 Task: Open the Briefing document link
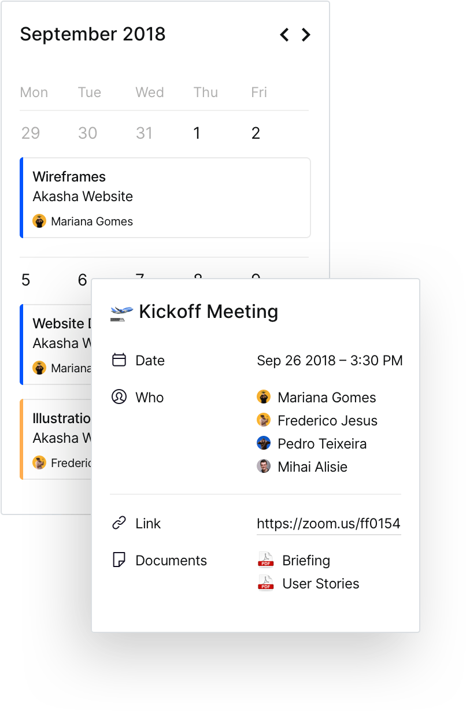(x=306, y=560)
